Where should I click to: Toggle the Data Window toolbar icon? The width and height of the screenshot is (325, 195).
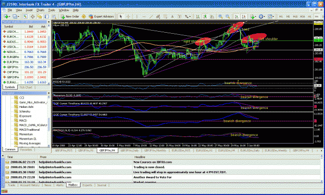pos(33,17)
